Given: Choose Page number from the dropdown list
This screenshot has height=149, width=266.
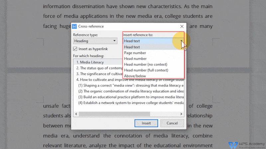Looking at the screenshot, I should coord(135,53).
